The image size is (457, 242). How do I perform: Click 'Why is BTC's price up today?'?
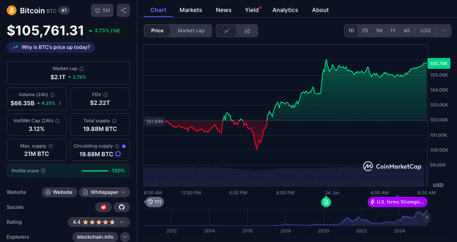tap(51, 47)
